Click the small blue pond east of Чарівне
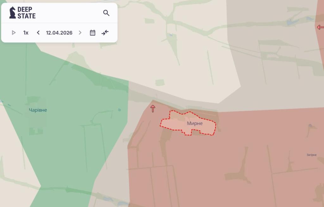Screen dimensions: 324x207 [x=119, y=110]
